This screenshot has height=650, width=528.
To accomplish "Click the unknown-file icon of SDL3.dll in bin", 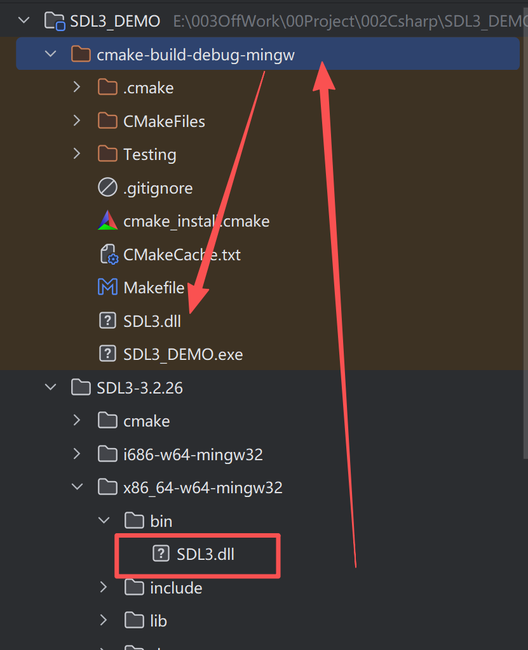I will [161, 554].
